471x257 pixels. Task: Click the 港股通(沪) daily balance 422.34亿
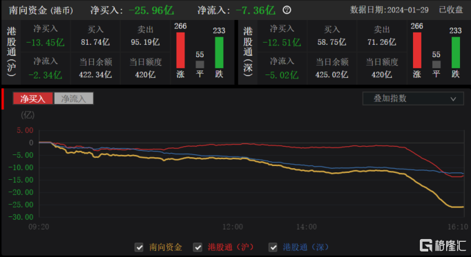tap(95, 74)
